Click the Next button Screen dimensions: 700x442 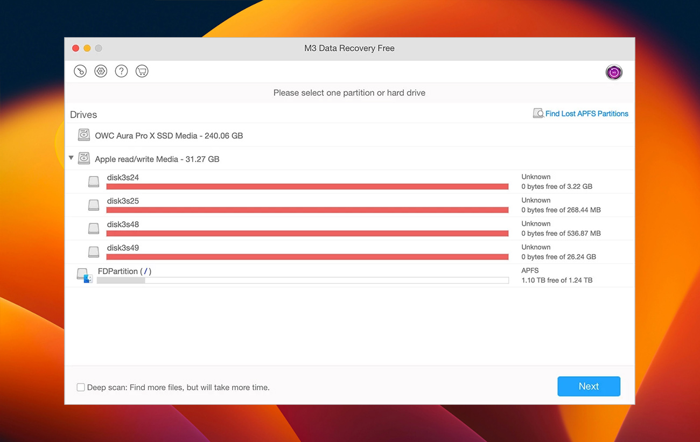click(x=589, y=386)
